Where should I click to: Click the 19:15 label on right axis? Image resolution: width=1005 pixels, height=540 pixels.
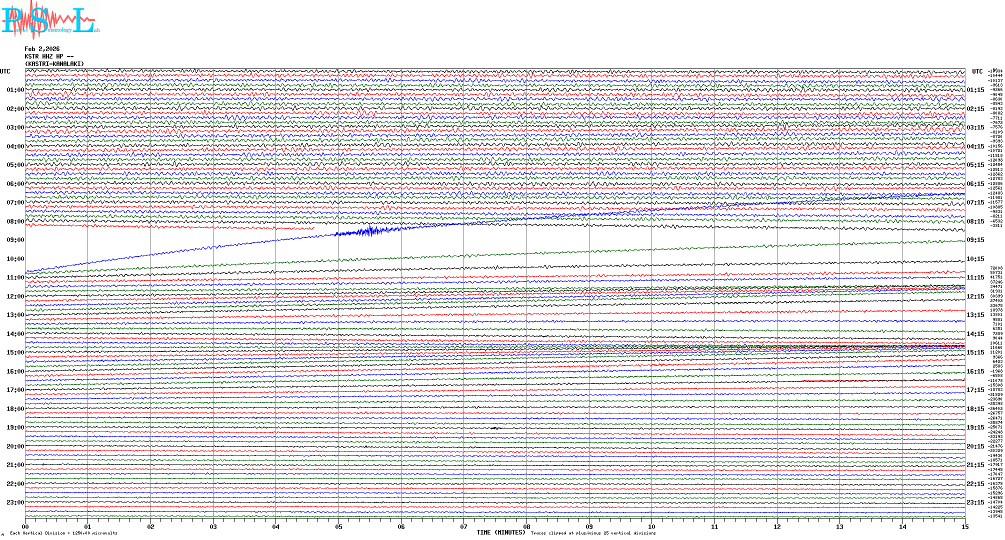point(975,427)
